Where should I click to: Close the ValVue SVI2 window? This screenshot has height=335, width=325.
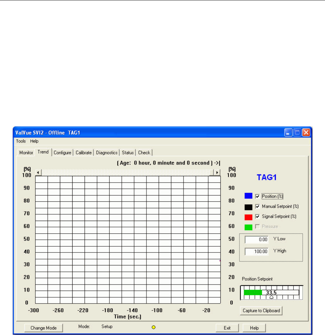pos(306,132)
